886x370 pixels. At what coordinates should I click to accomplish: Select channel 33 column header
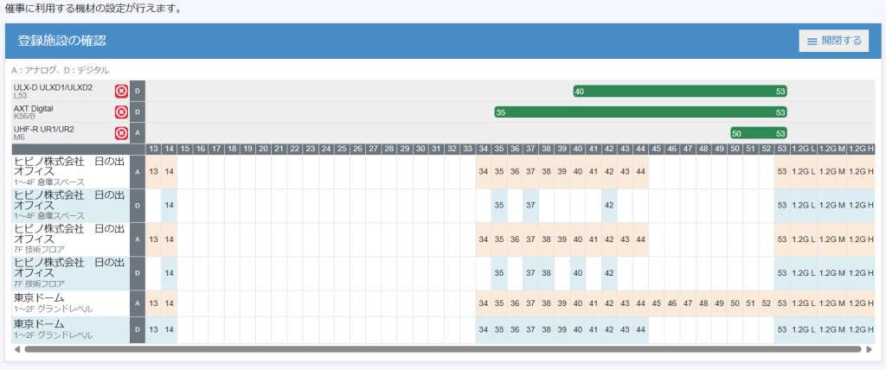467,149
